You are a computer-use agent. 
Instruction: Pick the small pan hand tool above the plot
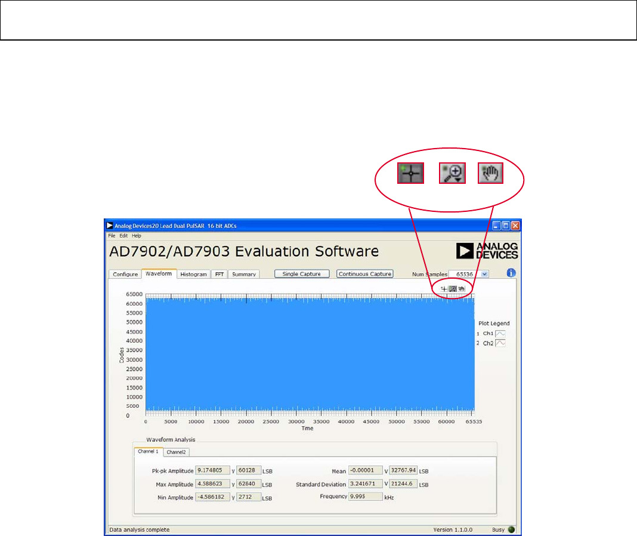click(x=462, y=289)
